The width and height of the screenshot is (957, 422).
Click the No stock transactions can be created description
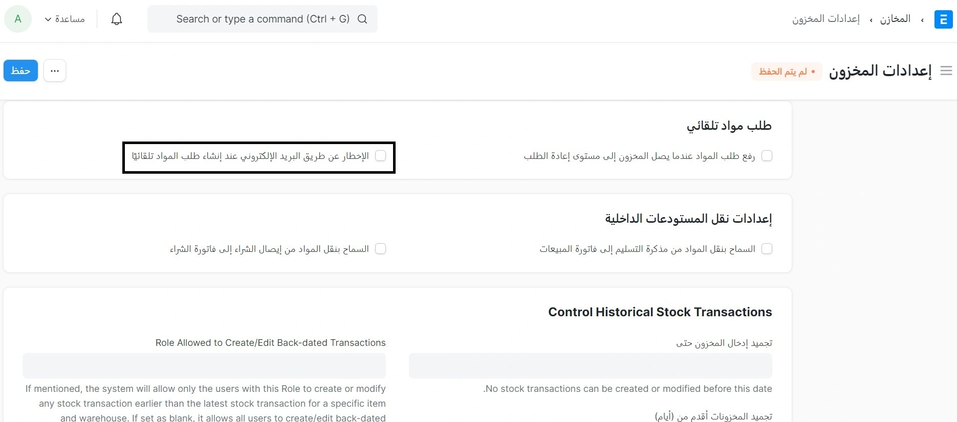(627, 389)
